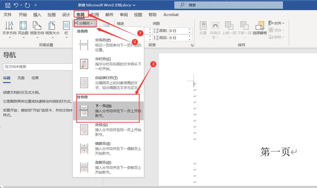The image size is (317, 188).
Task: Decrease 段后 spacing with down arrow
Action: (x=190, y=39)
